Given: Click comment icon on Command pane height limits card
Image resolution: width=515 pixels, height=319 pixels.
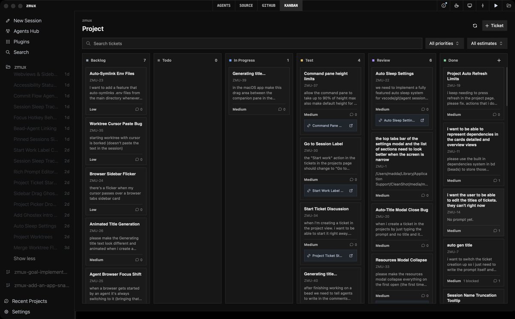Looking at the screenshot, I should [351, 114].
